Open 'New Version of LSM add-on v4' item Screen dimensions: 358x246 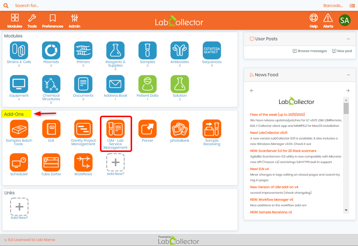(274, 187)
